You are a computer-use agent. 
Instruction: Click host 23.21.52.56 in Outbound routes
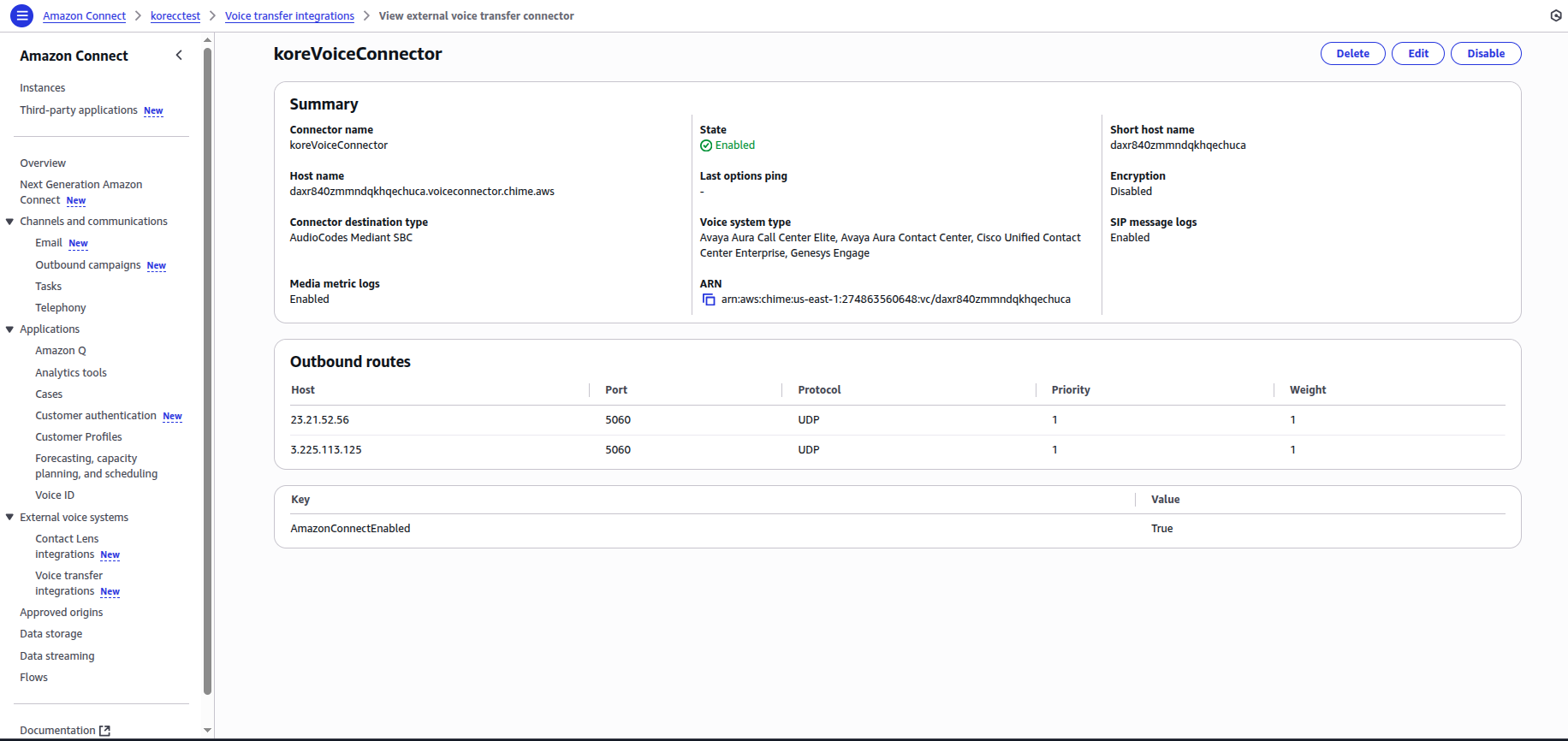[x=320, y=420]
